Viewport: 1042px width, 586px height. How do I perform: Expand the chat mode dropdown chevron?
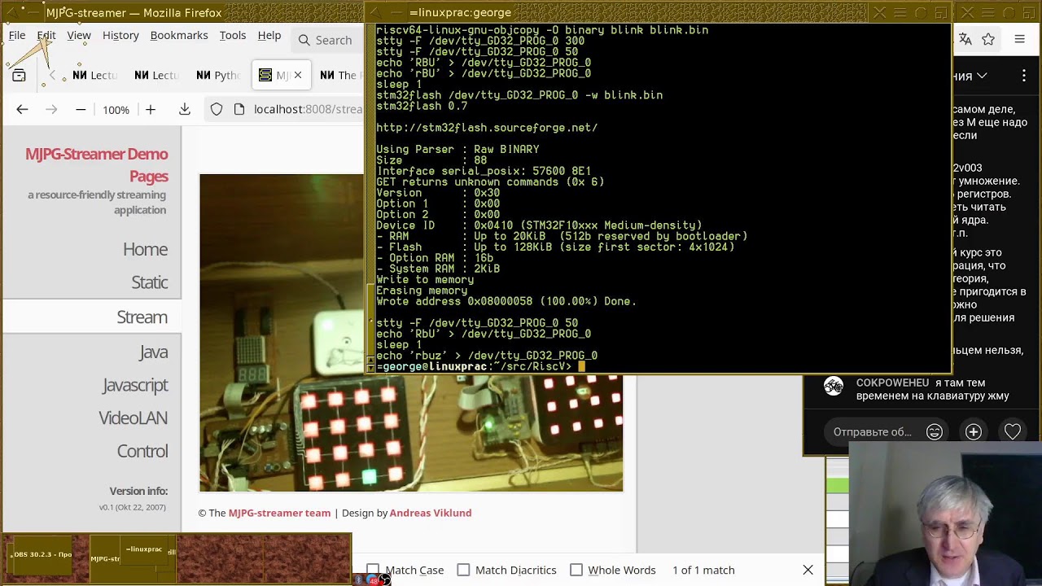983,76
